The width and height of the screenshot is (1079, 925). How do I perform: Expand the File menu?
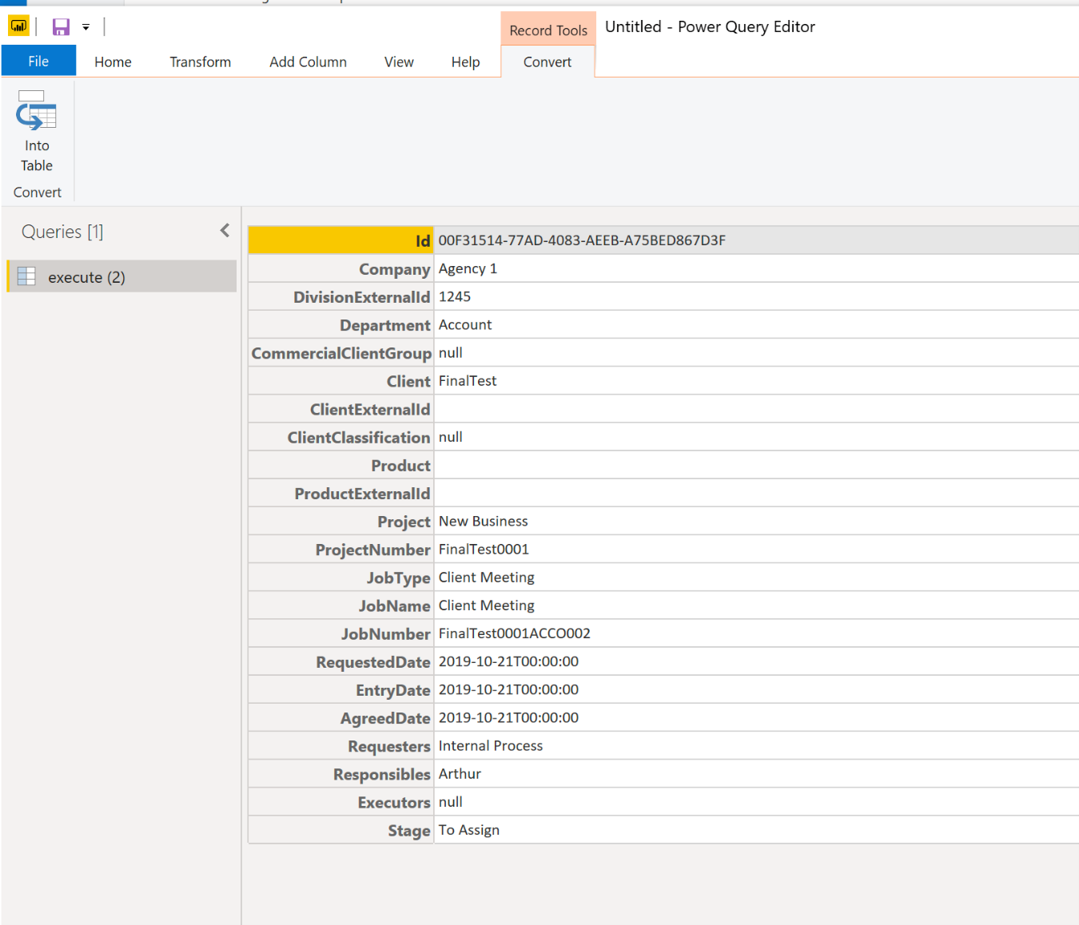coord(38,61)
